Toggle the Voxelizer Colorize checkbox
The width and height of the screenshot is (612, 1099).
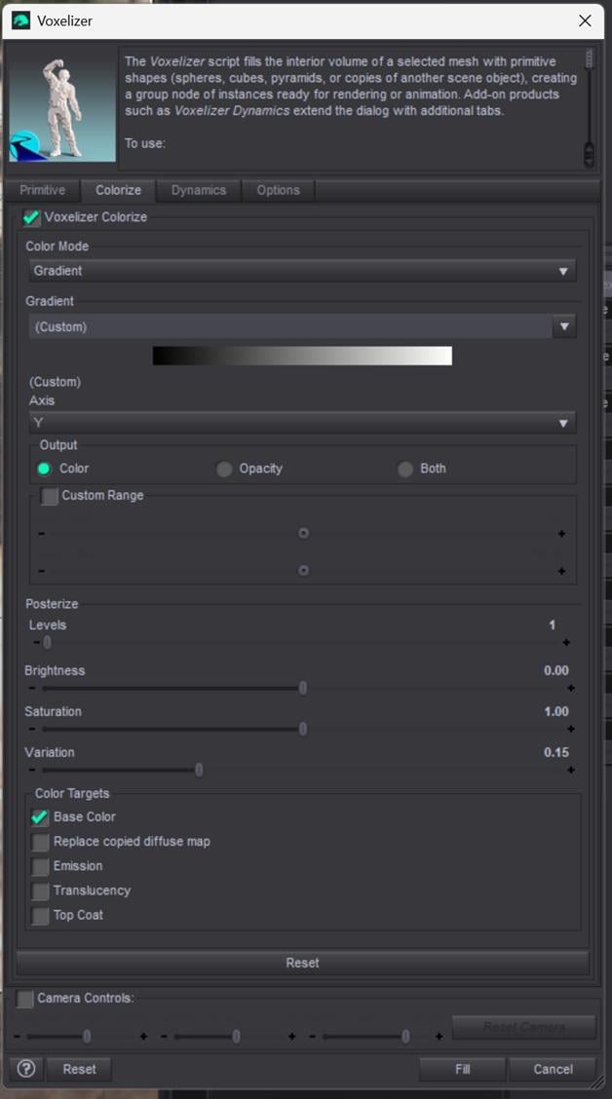tap(31, 217)
